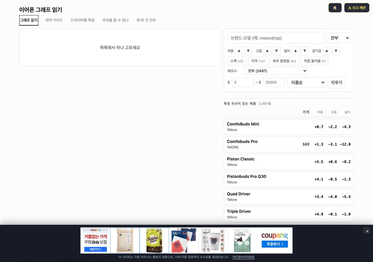The image size is (373, 262).
Task: Click the 지우기 reset button
Action: tap(336, 82)
